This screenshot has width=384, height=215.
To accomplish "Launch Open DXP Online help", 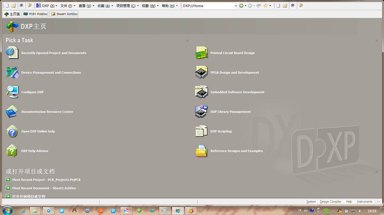I will [x=38, y=131].
